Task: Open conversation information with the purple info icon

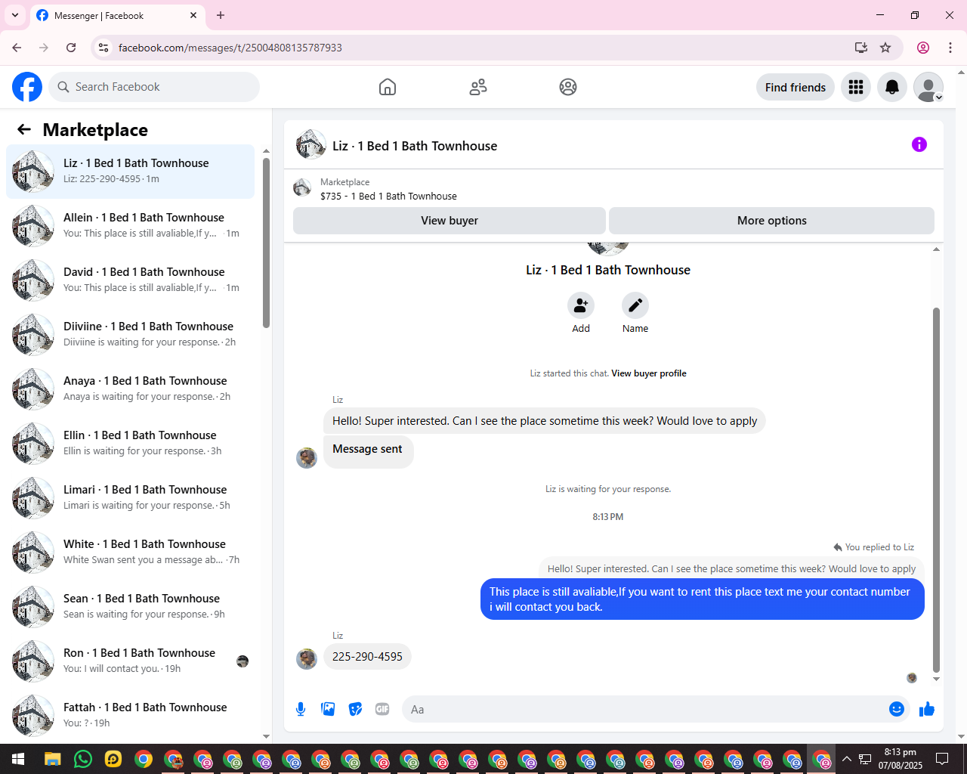Action: (x=919, y=144)
